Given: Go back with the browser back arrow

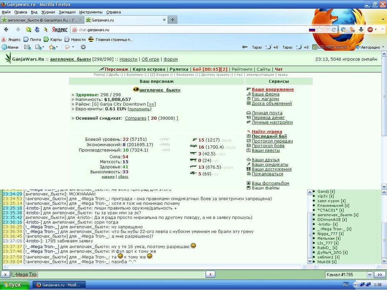Looking at the screenshot, I should point(6,29).
